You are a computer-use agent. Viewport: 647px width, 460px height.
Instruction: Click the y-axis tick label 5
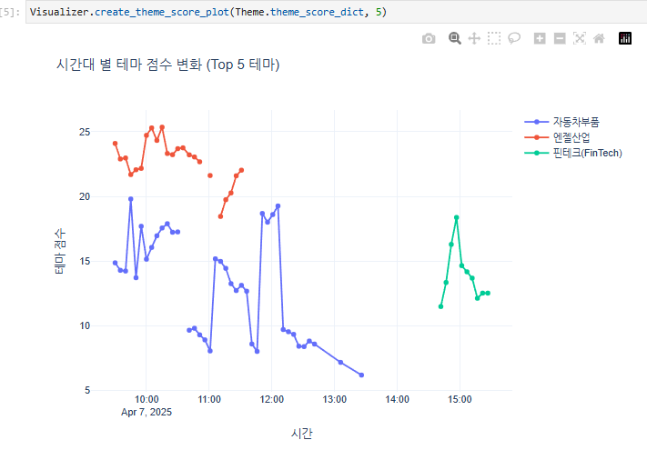pyautogui.click(x=87, y=390)
